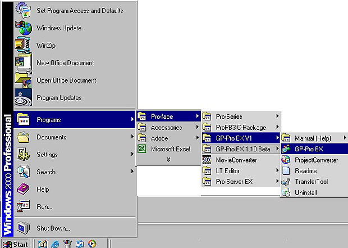Expand the Accessories submenu arrow
Image resolution: width=348 pixels, height=248 pixels.
(198, 127)
